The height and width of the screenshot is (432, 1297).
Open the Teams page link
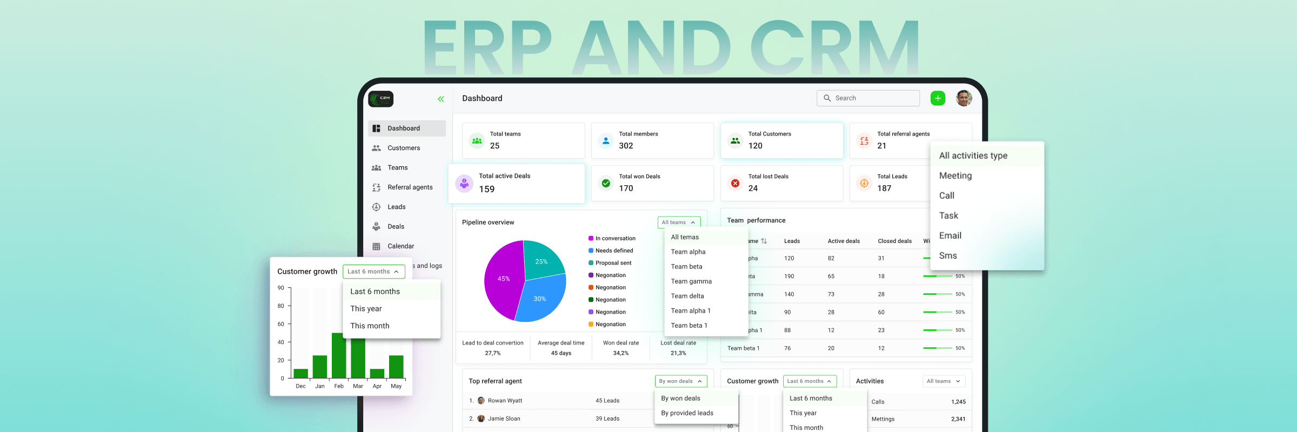pos(398,168)
